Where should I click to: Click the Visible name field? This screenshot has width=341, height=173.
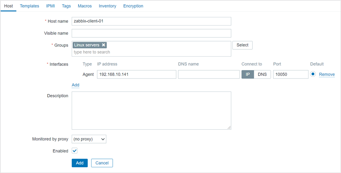coord(151,33)
